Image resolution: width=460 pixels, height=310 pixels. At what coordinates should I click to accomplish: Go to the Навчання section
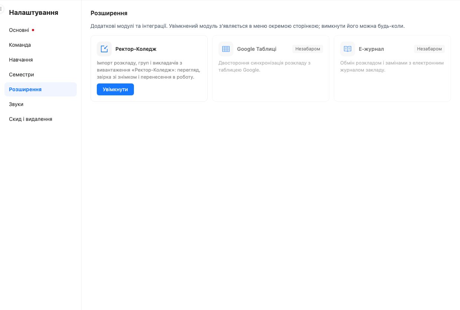click(x=41, y=60)
